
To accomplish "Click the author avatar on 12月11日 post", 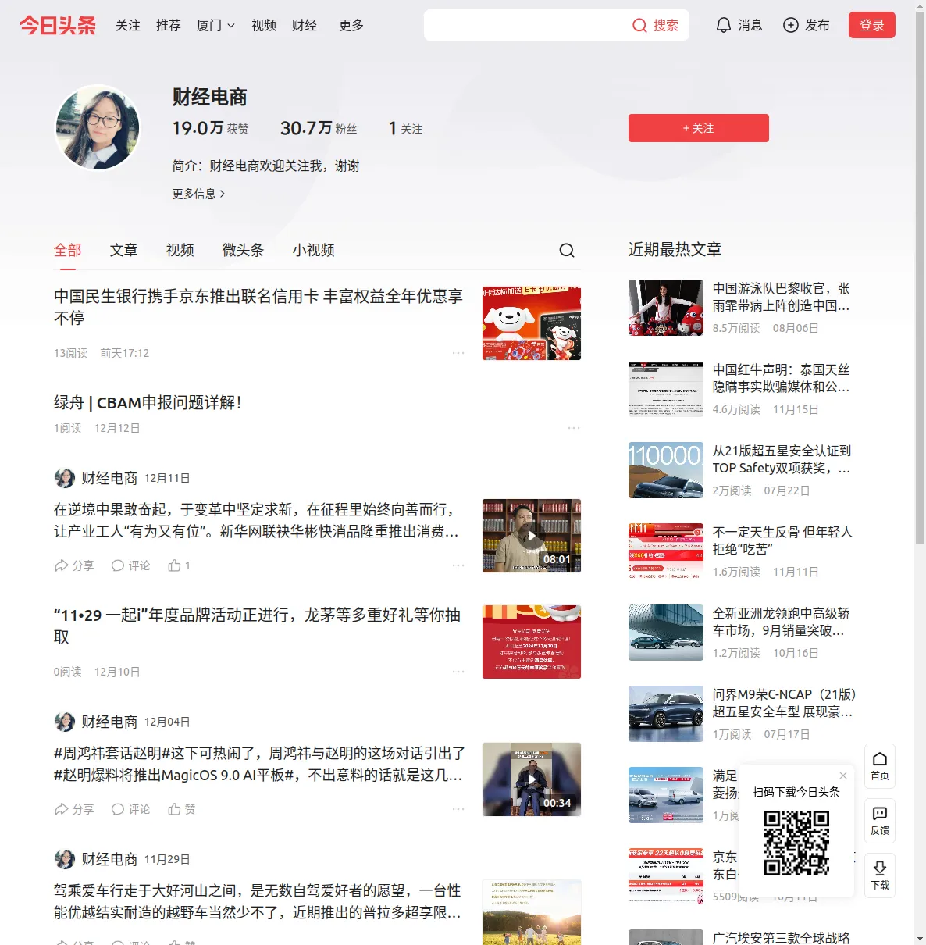I will (x=64, y=478).
